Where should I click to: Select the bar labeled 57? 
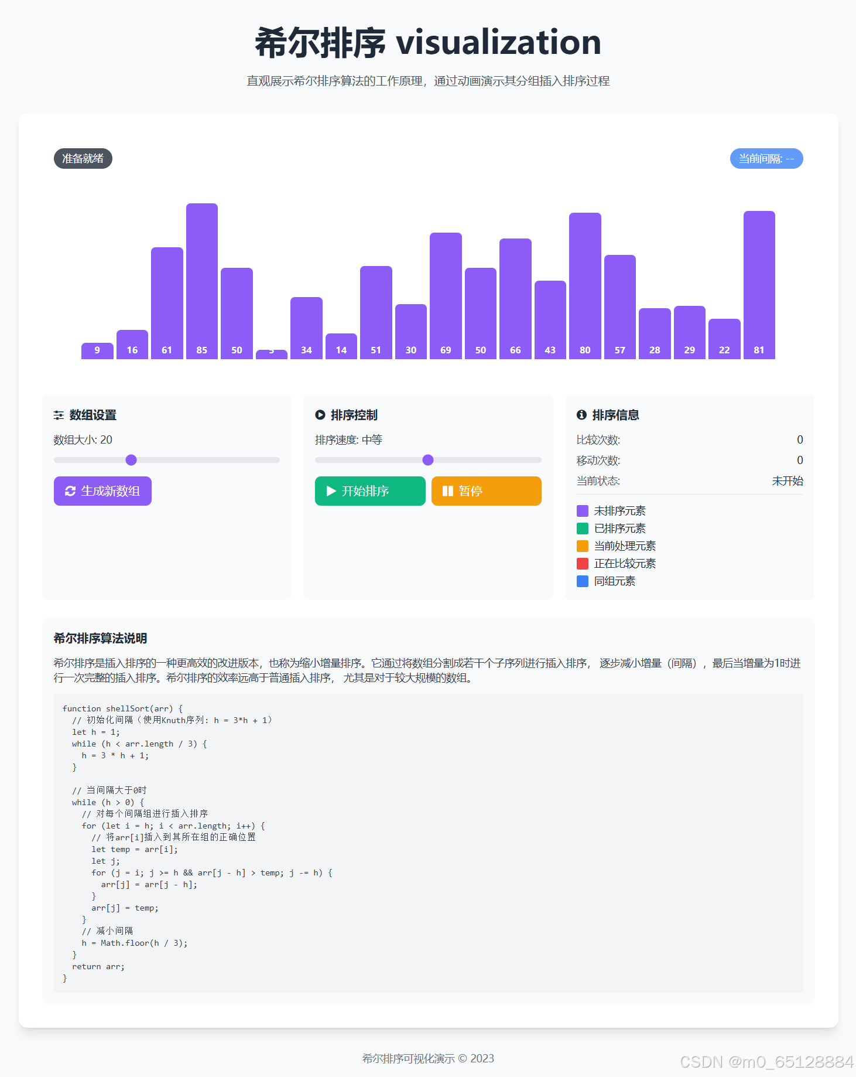620,307
